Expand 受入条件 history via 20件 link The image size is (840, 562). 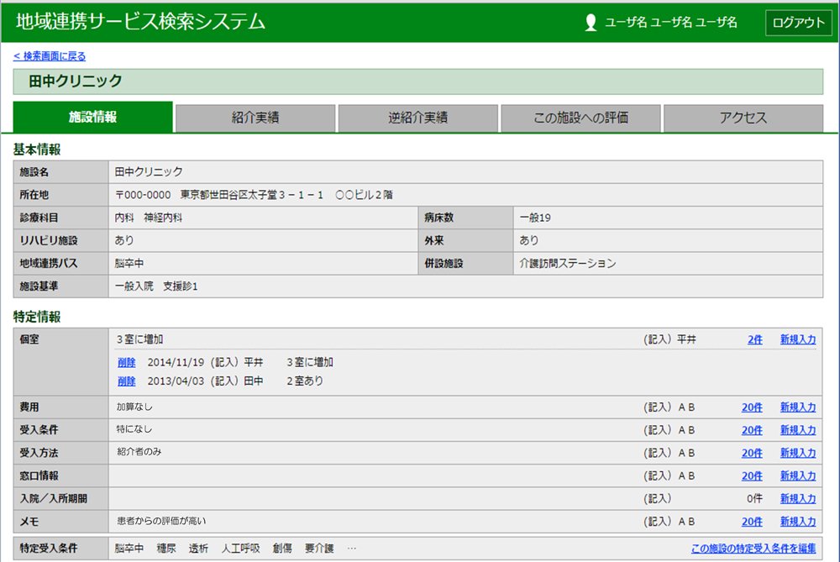(752, 430)
